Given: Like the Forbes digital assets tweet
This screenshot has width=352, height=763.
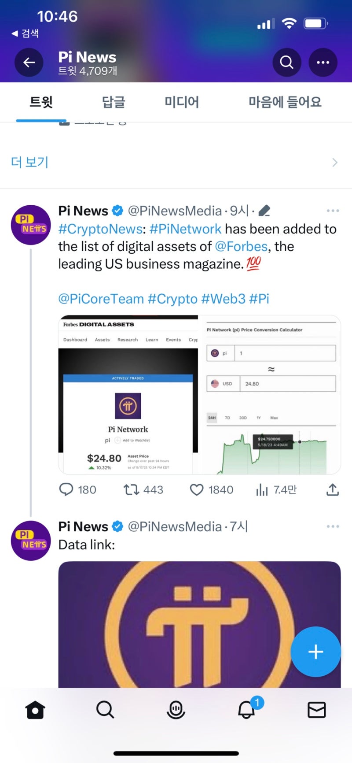Looking at the screenshot, I should [x=197, y=489].
